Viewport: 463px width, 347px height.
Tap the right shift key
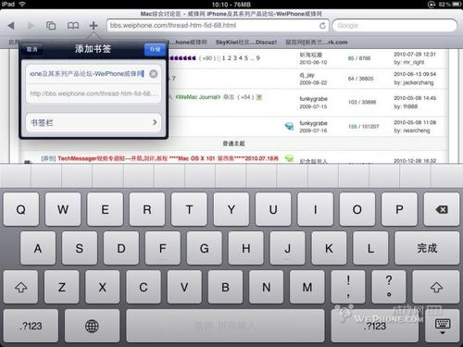pyautogui.click(x=436, y=287)
